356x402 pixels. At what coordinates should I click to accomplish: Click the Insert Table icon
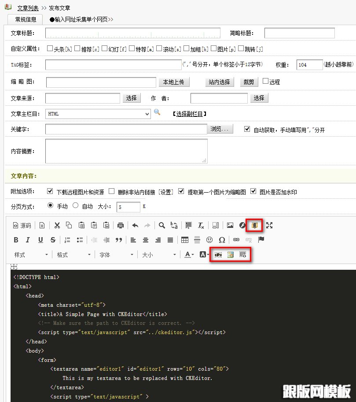[x=185, y=240]
